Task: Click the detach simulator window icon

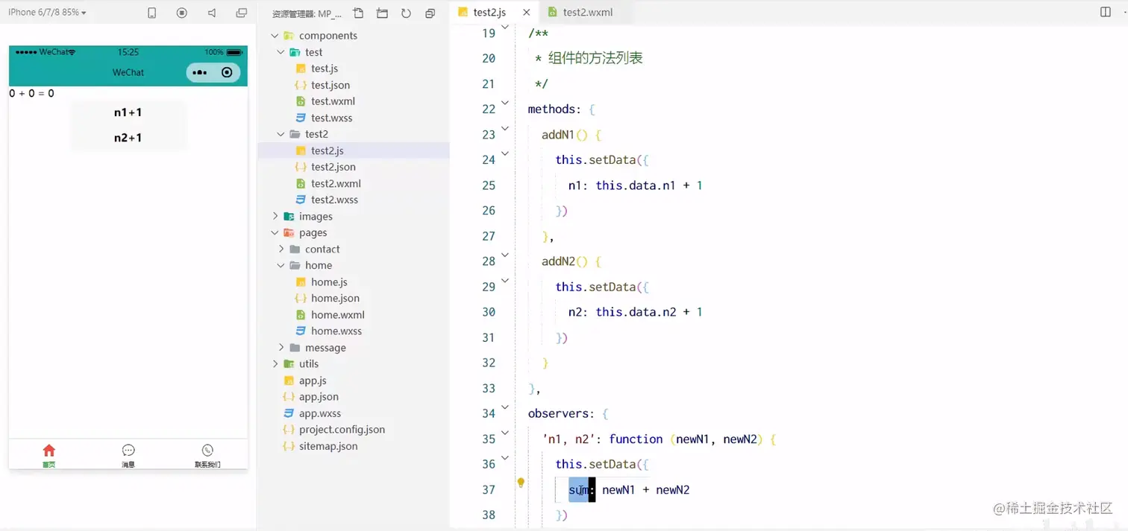Action: tap(241, 13)
